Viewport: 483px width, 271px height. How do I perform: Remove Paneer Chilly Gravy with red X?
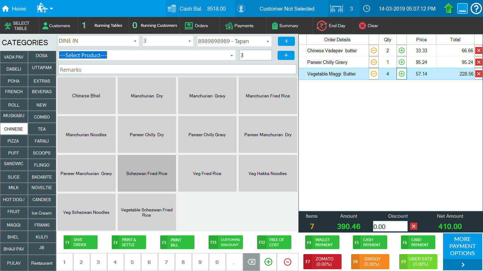pyautogui.click(x=479, y=62)
